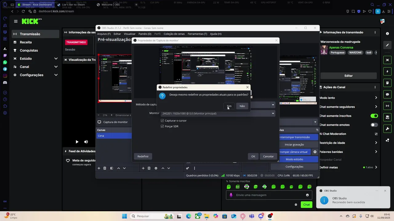Expand Configurações in Kick sidebar
This screenshot has height=221, width=394.
56,75
